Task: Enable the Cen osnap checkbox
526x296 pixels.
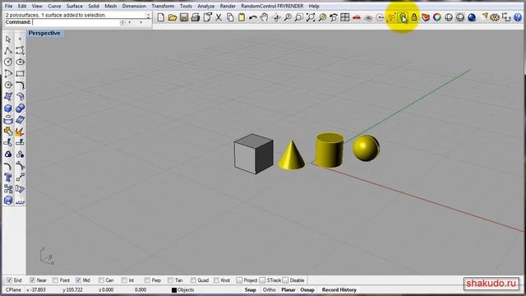Action: pos(101,280)
